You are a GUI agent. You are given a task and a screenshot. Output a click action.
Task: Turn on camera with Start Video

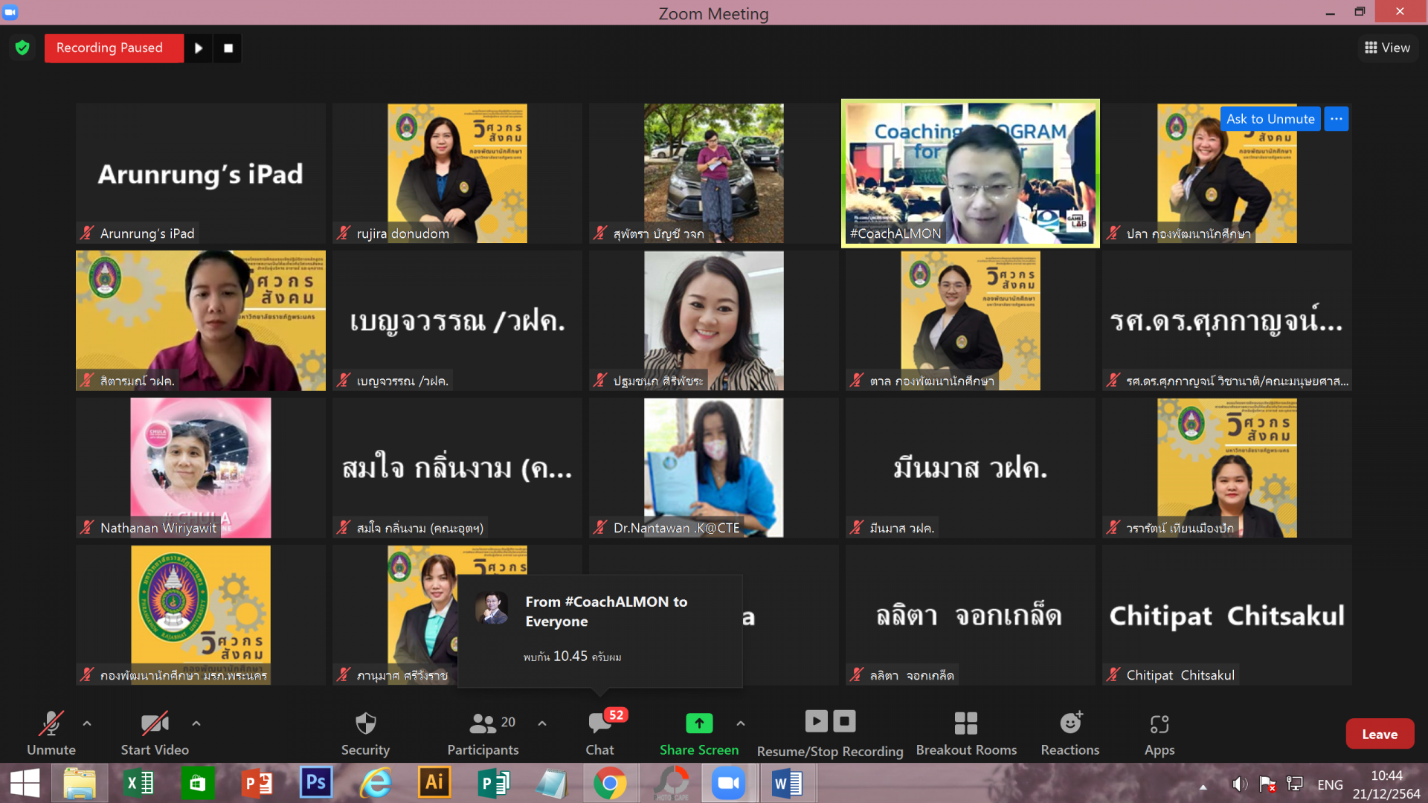pos(155,733)
